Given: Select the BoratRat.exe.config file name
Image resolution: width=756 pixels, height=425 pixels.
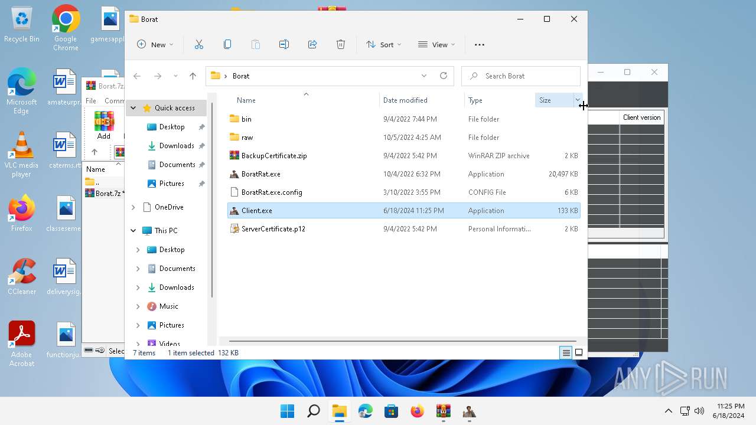Looking at the screenshot, I should pyautogui.click(x=272, y=192).
